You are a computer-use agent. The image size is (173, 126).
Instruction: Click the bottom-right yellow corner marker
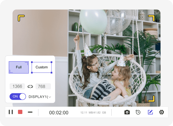151,99
